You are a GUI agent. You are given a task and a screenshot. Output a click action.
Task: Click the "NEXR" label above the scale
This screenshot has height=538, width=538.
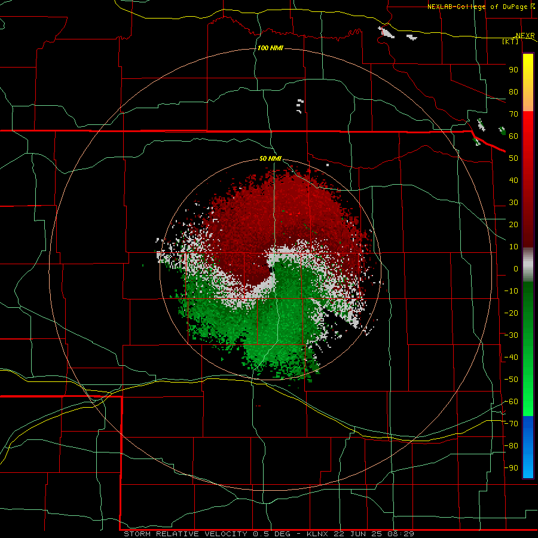click(525, 35)
